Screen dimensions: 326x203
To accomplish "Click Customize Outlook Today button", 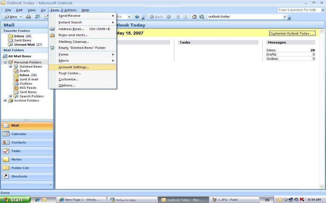I will pos(292,33).
